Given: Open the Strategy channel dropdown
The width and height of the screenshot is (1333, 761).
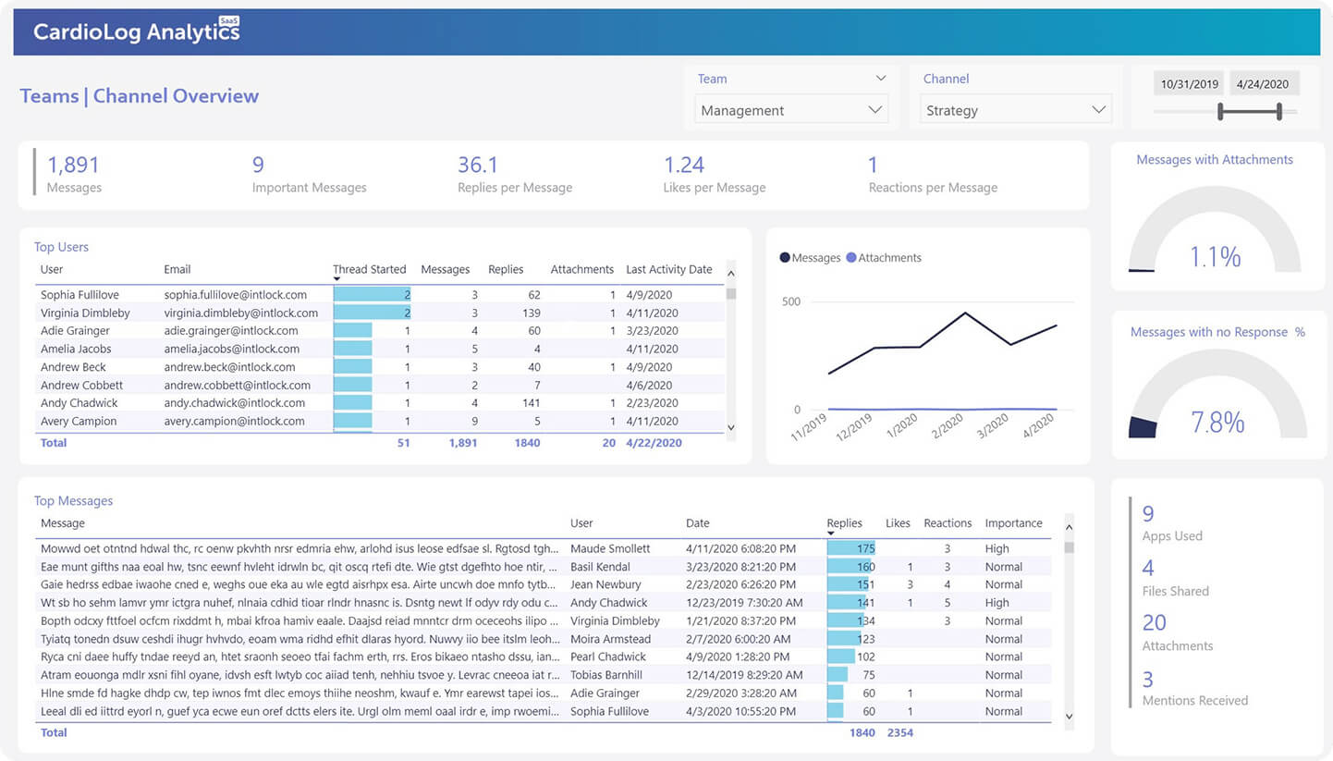Looking at the screenshot, I should coord(1015,110).
